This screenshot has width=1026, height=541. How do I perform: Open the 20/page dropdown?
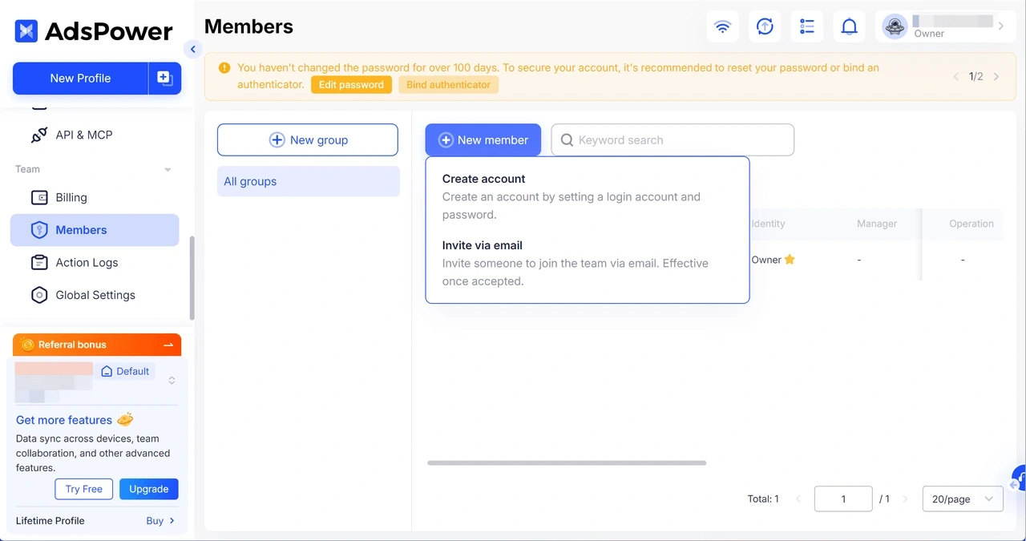(x=963, y=499)
